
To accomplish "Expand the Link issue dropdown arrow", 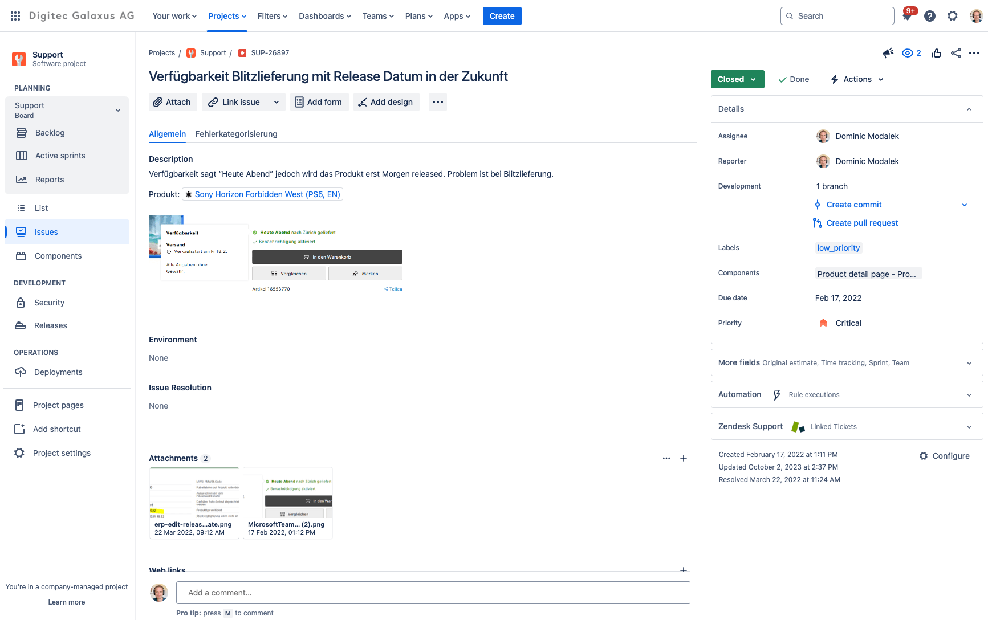I will pos(277,102).
